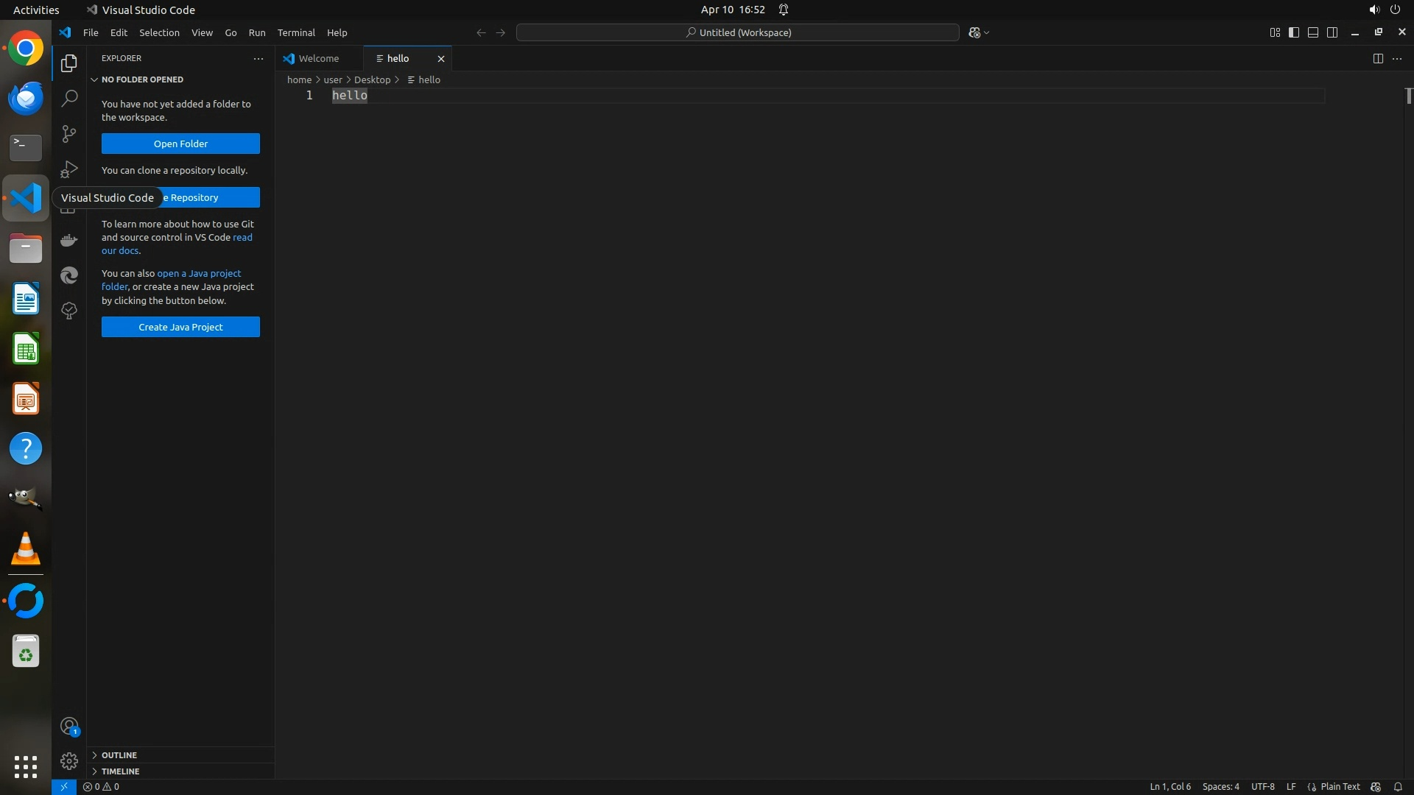Open the Terminal menu
This screenshot has height=795, width=1414.
(296, 32)
